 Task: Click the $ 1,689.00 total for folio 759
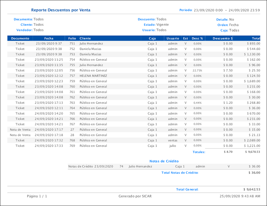pos(252,81)
